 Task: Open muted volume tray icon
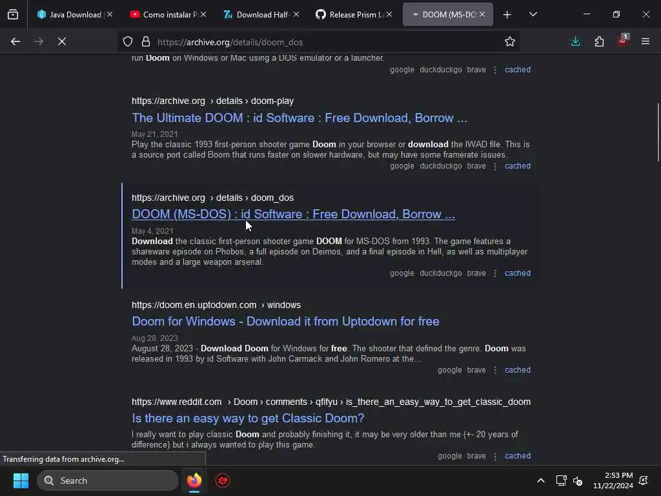click(578, 480)
